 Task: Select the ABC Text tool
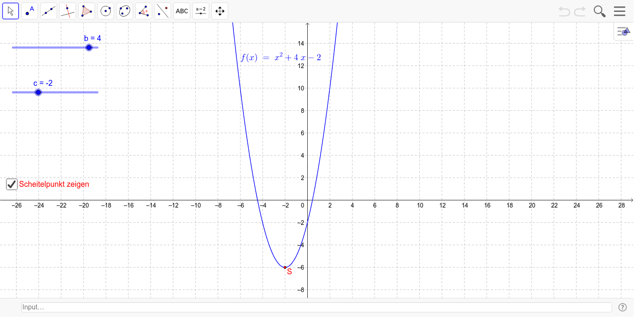click(182, 11)
